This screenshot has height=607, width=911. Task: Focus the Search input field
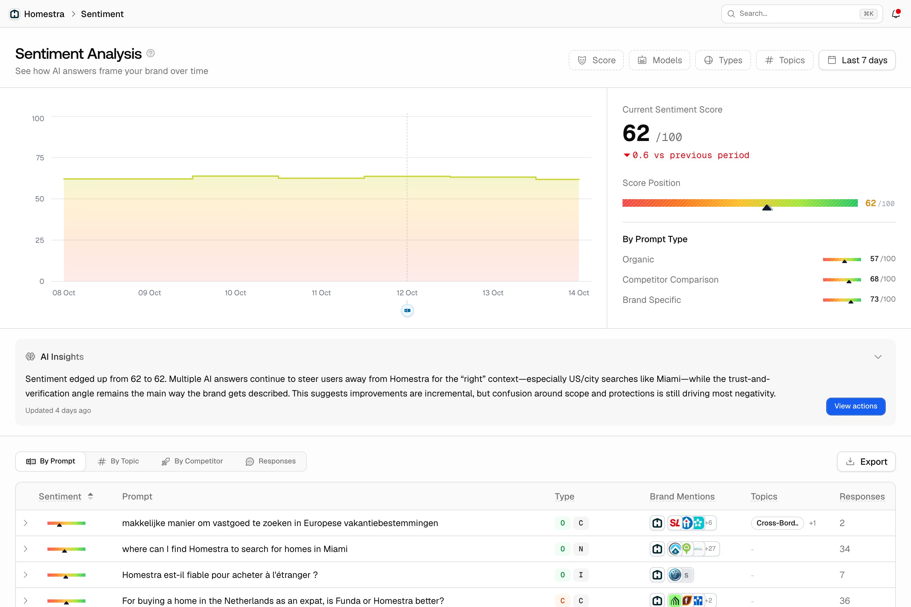pos(802,14)
